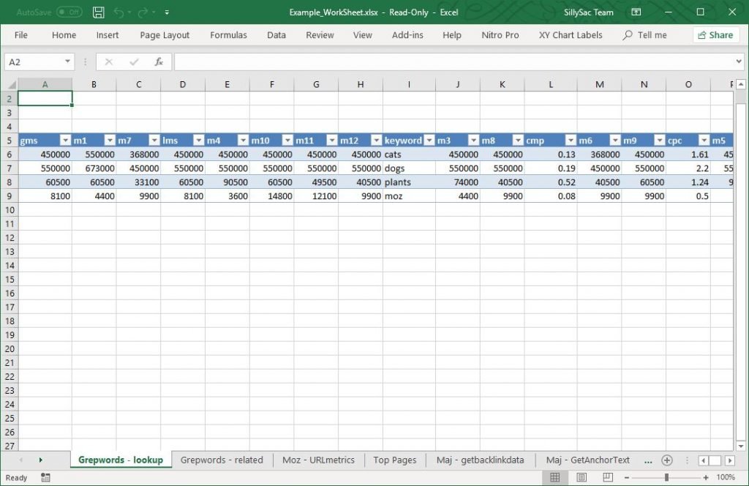
Task: Click the Insert Worksheet plus icon
Action: (x=666, y=460)
